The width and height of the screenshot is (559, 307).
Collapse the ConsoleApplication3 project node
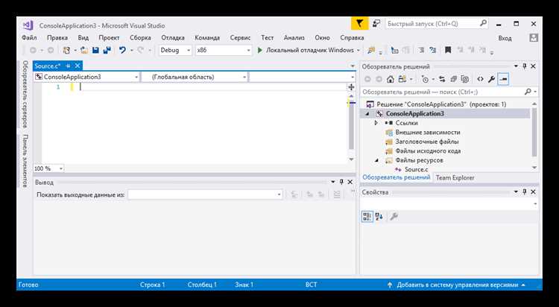367,114
